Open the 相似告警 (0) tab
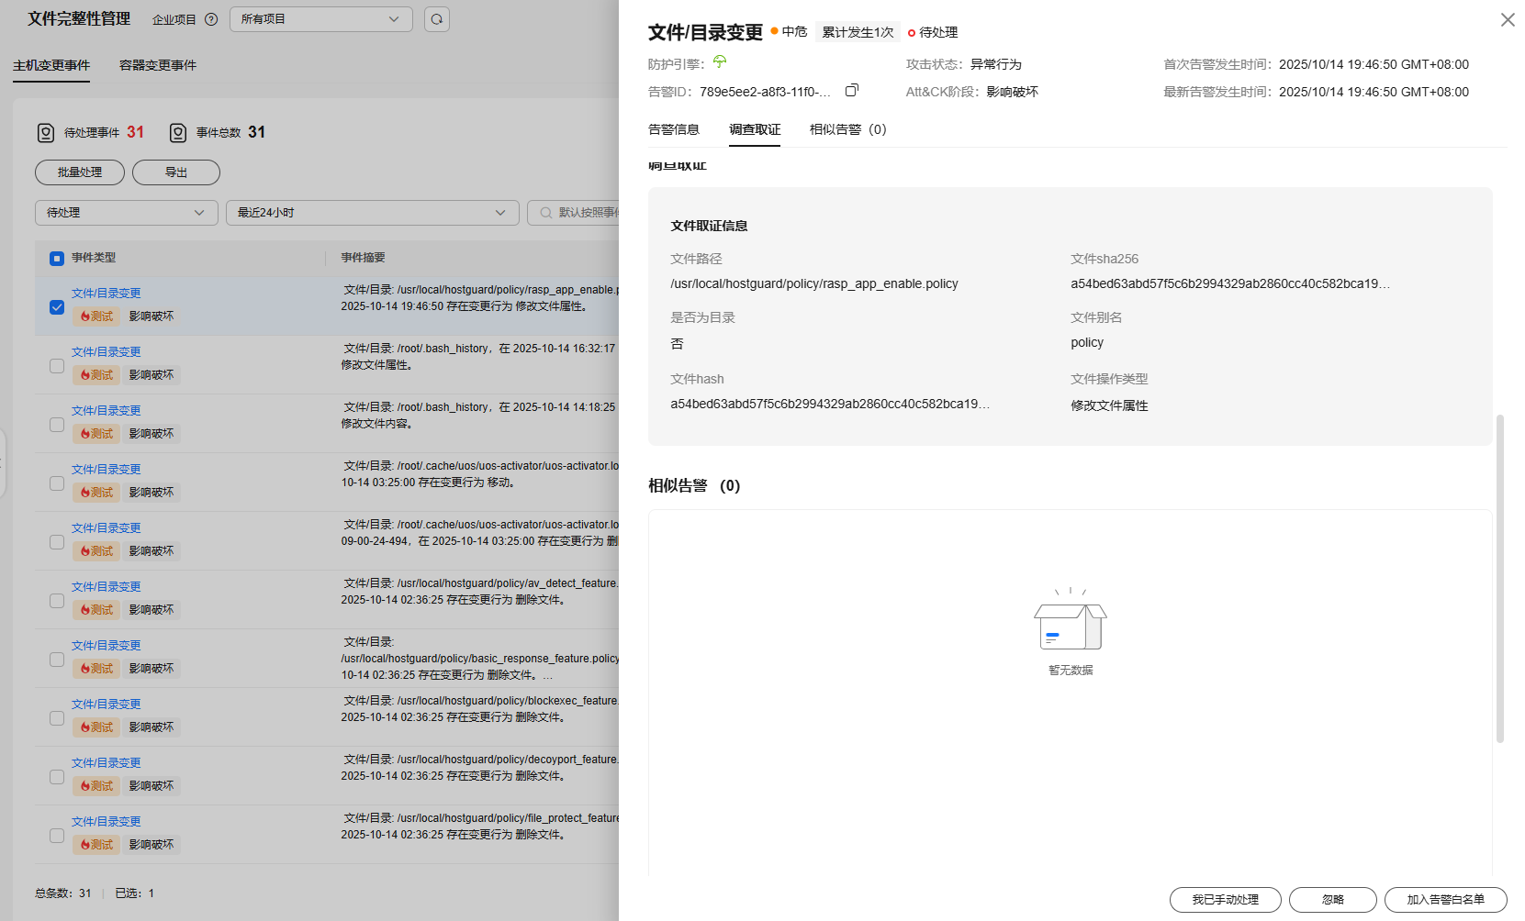This screenshot has height=921, width=1525. (x=848, y=129)
